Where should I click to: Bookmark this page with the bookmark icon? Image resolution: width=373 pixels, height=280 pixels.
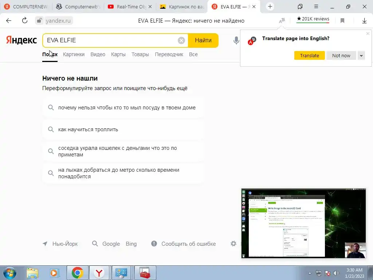point(342,21)
